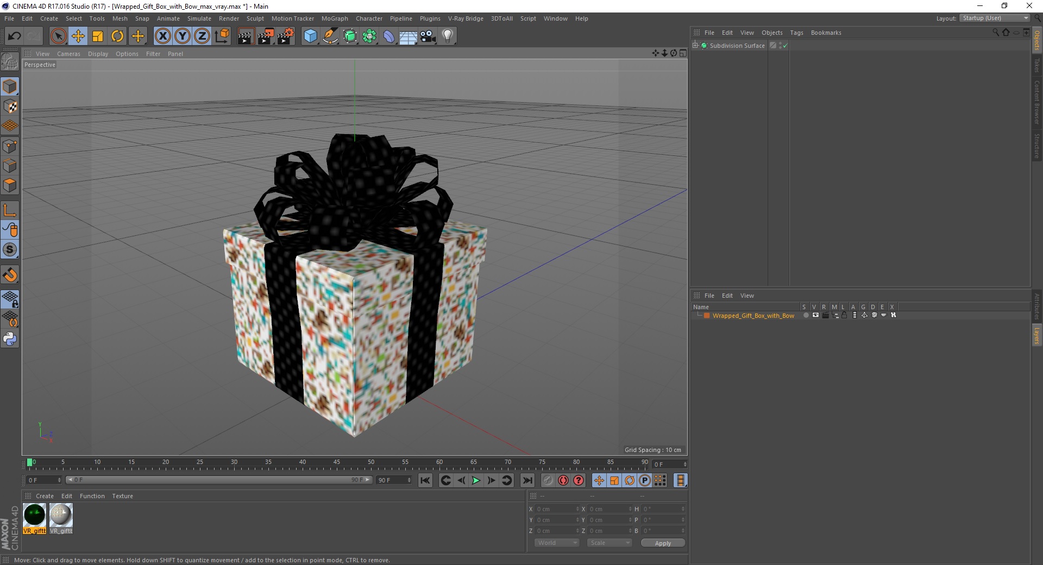Toggle Z axis lock

(202, 36)
